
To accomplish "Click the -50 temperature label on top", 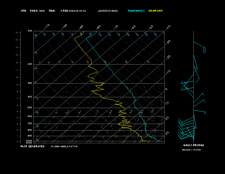I will [x=151, y=28].
